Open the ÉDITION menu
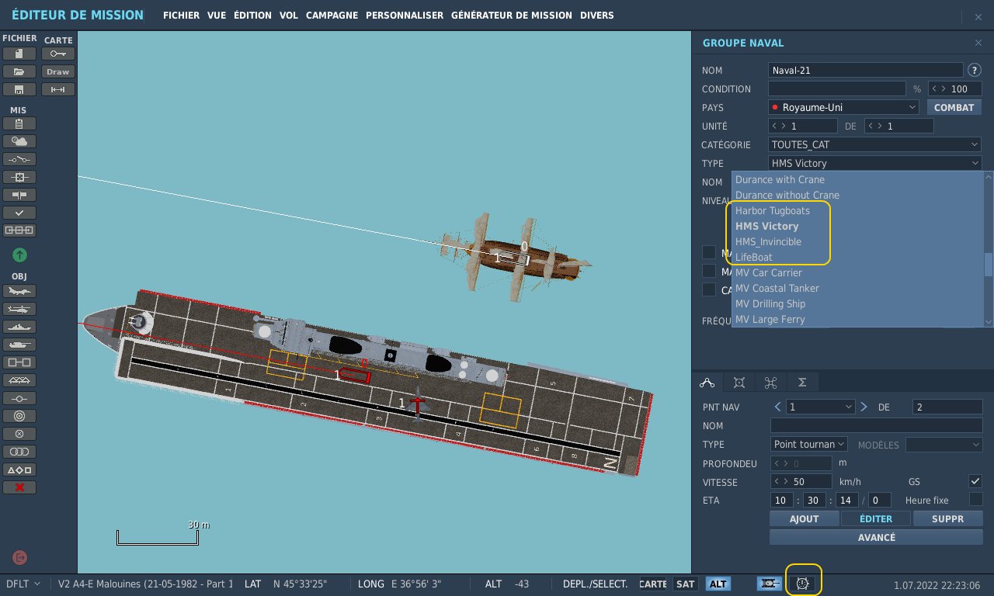 pos(252,16)
